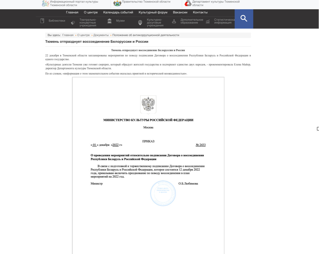Image resolution: width=319 pixels, height=254 pixels.
Task: Go to Дополнительное образование section
Action: (192, 21)
